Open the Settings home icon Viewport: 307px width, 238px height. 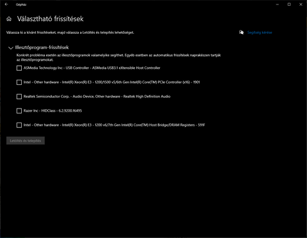click(9, 19)
